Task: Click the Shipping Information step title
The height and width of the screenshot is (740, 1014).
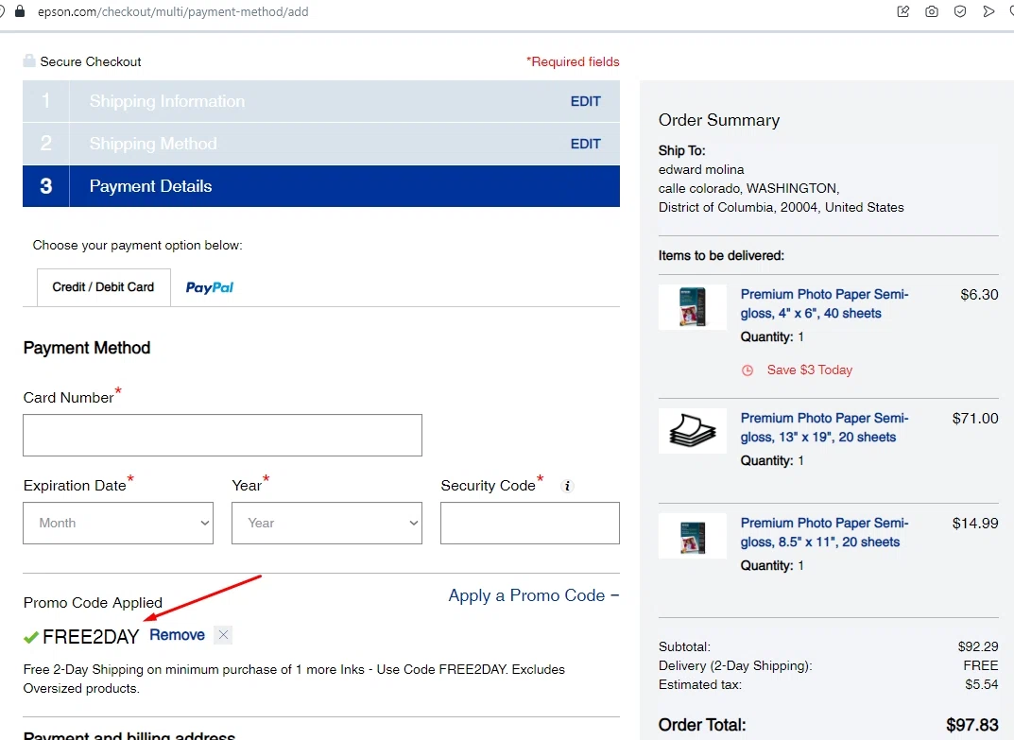Action: (167, 101)
